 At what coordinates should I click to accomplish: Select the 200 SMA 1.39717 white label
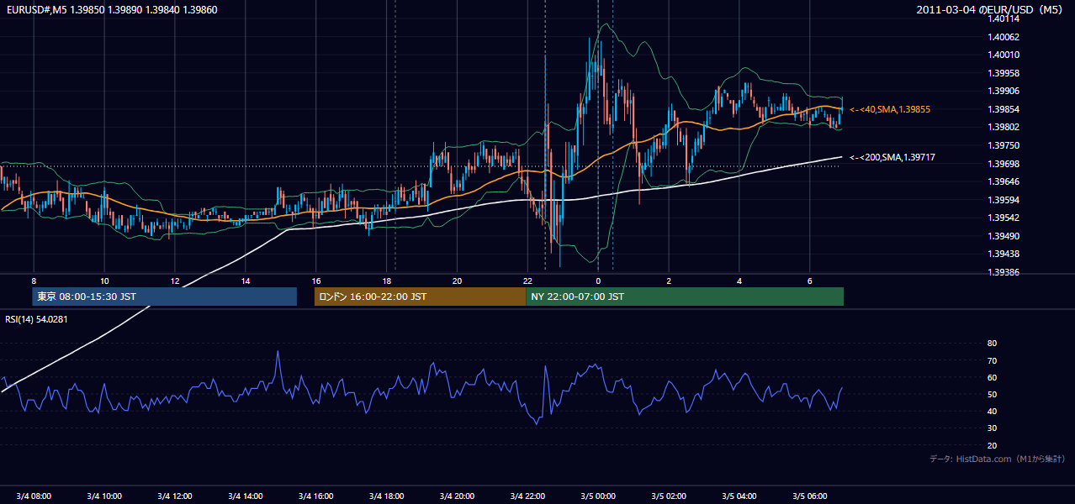(892, 157)
